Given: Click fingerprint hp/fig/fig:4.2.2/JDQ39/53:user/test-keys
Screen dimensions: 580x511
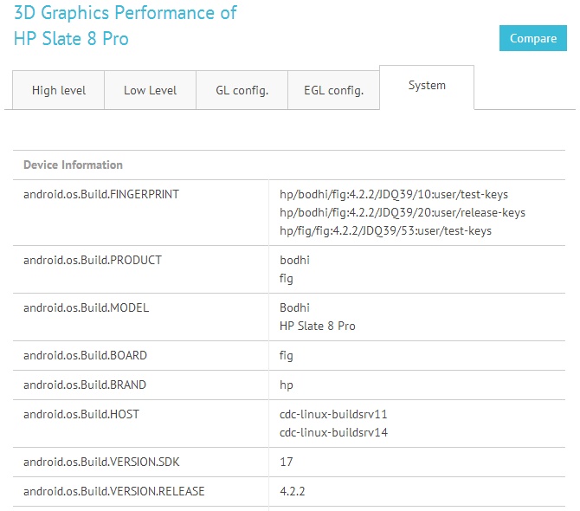Looking at the screenshot, I should (x=385, y=230).
